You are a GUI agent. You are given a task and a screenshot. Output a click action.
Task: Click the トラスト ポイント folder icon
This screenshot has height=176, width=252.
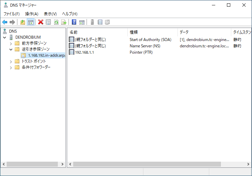(17, 61)
